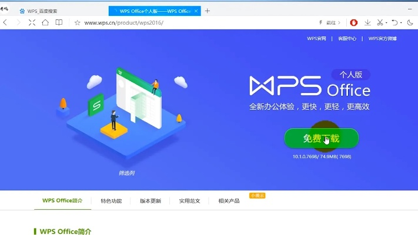Image resolution: width=418 pixels, height=235 pixels.
Task: Click the red ad-blocker shield icon
Action: pos(354,23)
